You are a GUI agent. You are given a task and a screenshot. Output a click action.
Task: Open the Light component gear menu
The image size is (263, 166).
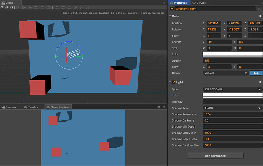[260, 82]
